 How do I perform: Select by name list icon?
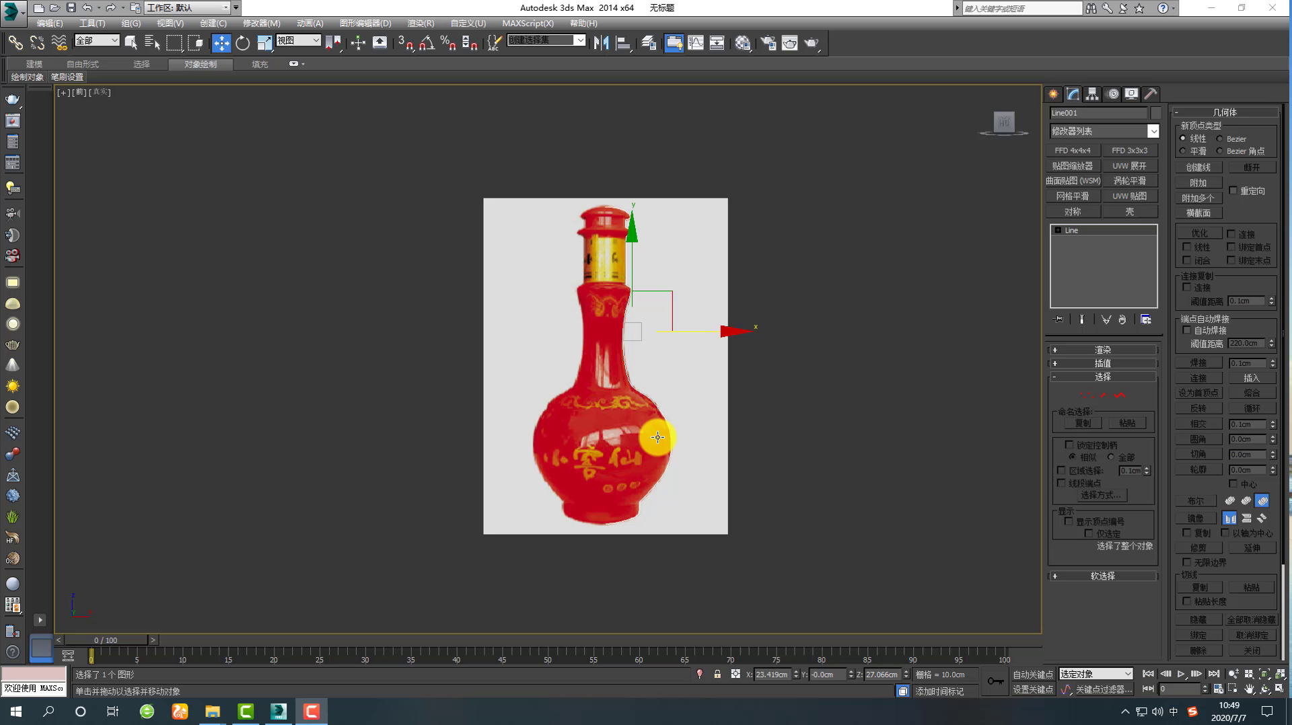(152, 43)
